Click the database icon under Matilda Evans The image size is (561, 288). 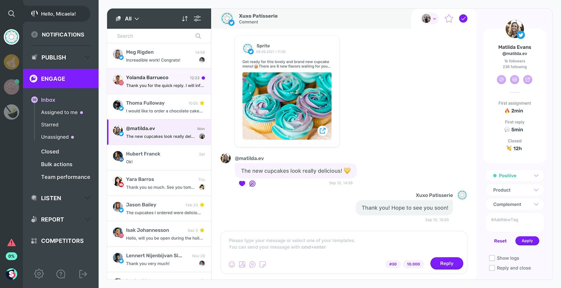515,80
